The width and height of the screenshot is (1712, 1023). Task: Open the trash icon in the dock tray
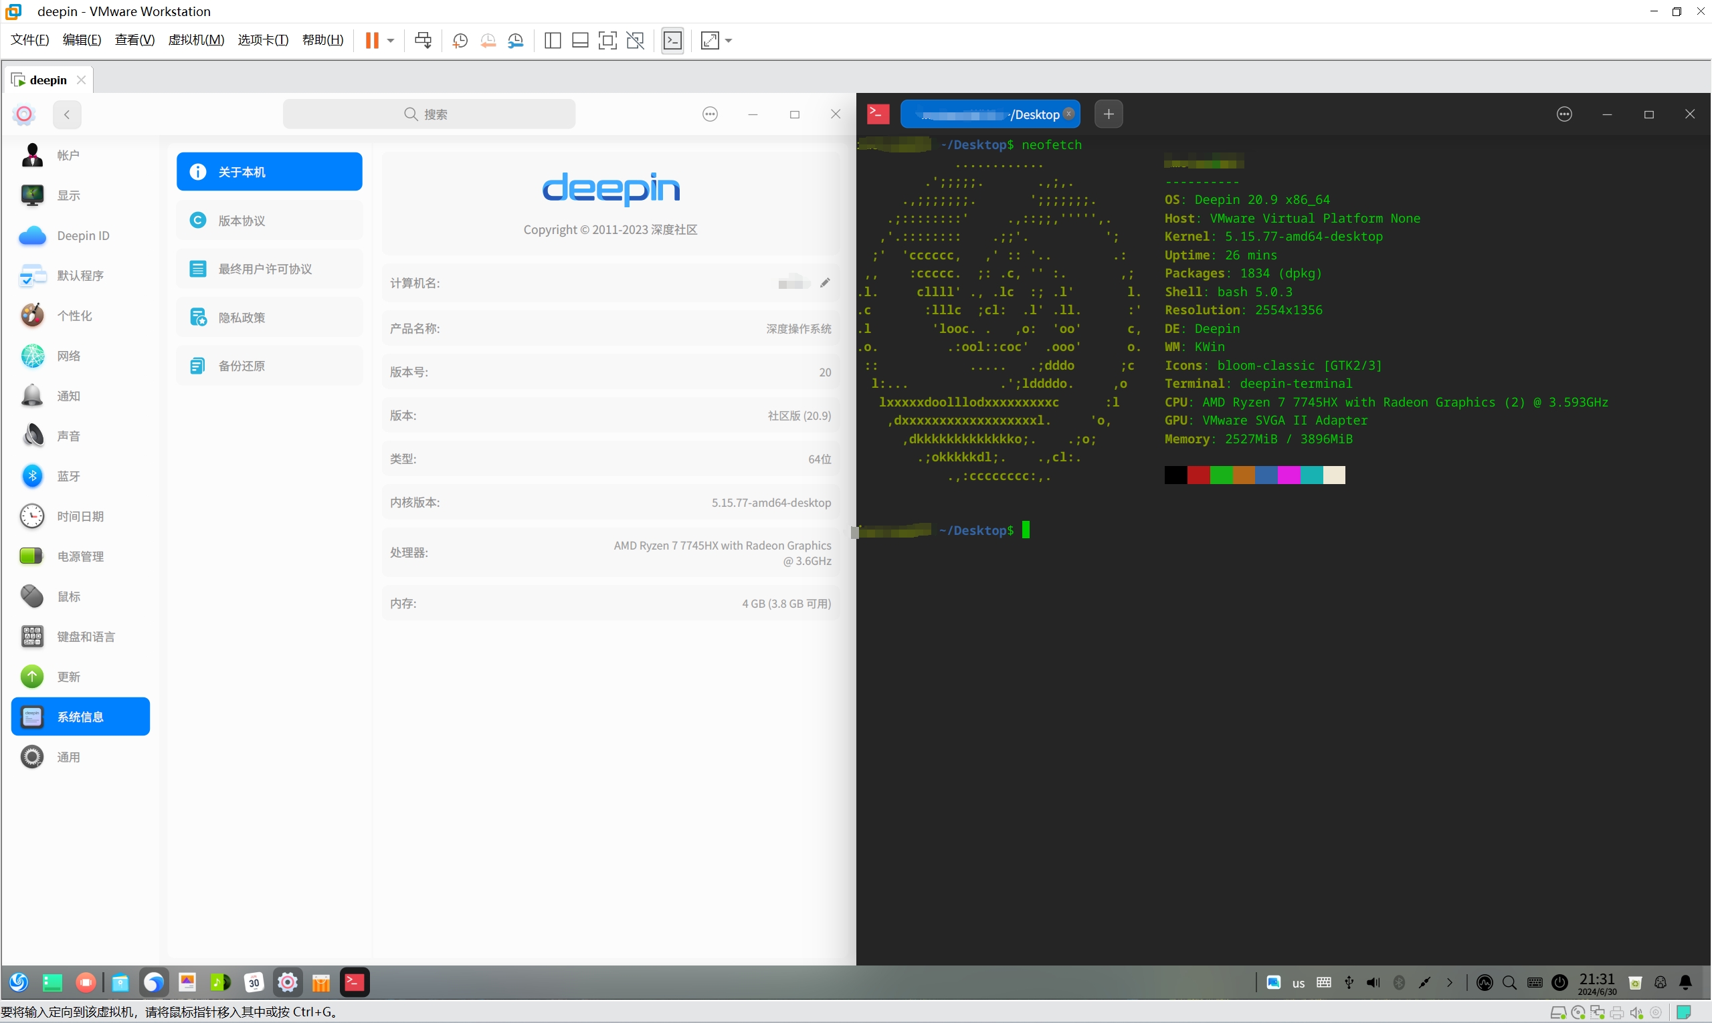tap(1636, 983)
